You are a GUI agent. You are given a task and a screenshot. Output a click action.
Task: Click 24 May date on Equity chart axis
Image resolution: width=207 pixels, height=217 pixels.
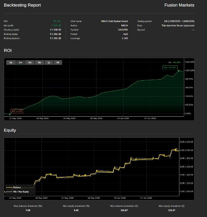pos(68,198)
